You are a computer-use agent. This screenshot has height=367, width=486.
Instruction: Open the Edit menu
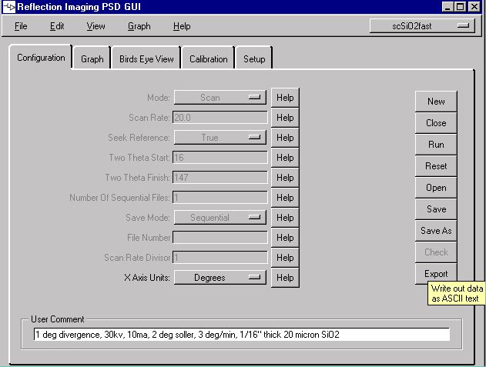57,26
